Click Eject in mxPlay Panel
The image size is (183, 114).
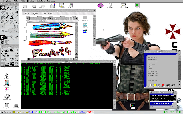coord(152,103)
